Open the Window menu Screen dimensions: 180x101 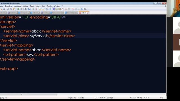tap(57, 6)
